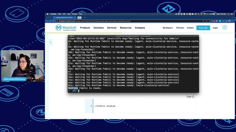
Task: Open the browser profile avatar
Action: click(x=229, y=21)
